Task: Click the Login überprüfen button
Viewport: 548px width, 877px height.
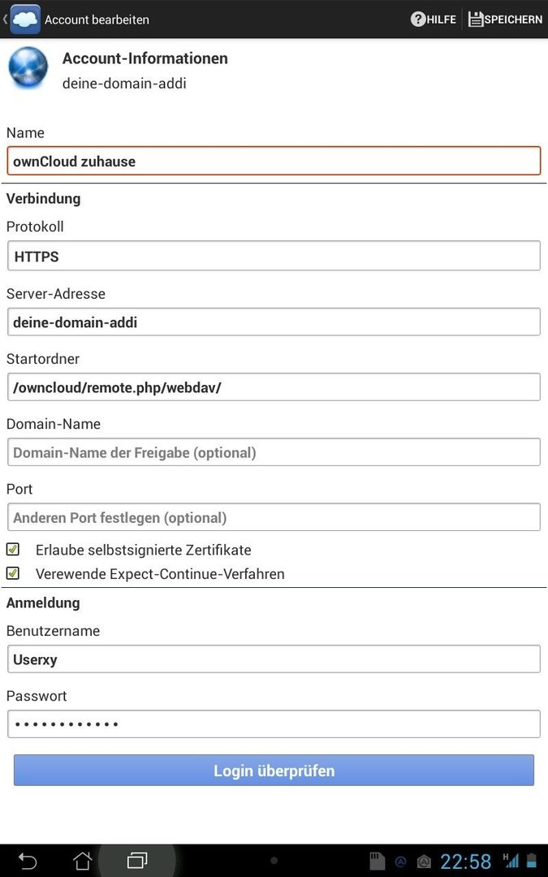Action: [274, 770]
